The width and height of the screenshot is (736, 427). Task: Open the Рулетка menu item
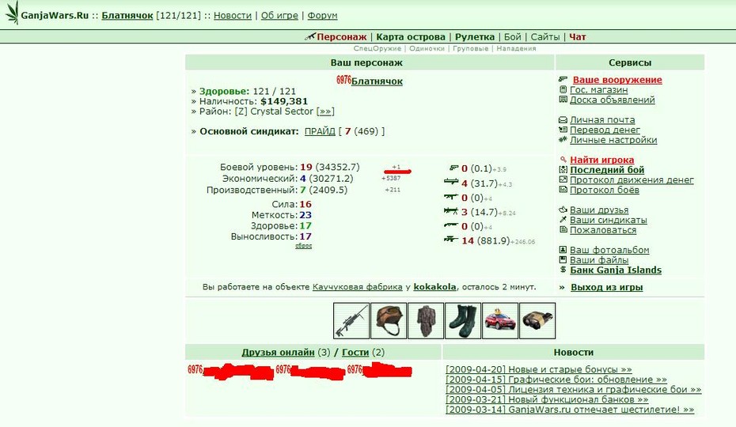(475, 36)
